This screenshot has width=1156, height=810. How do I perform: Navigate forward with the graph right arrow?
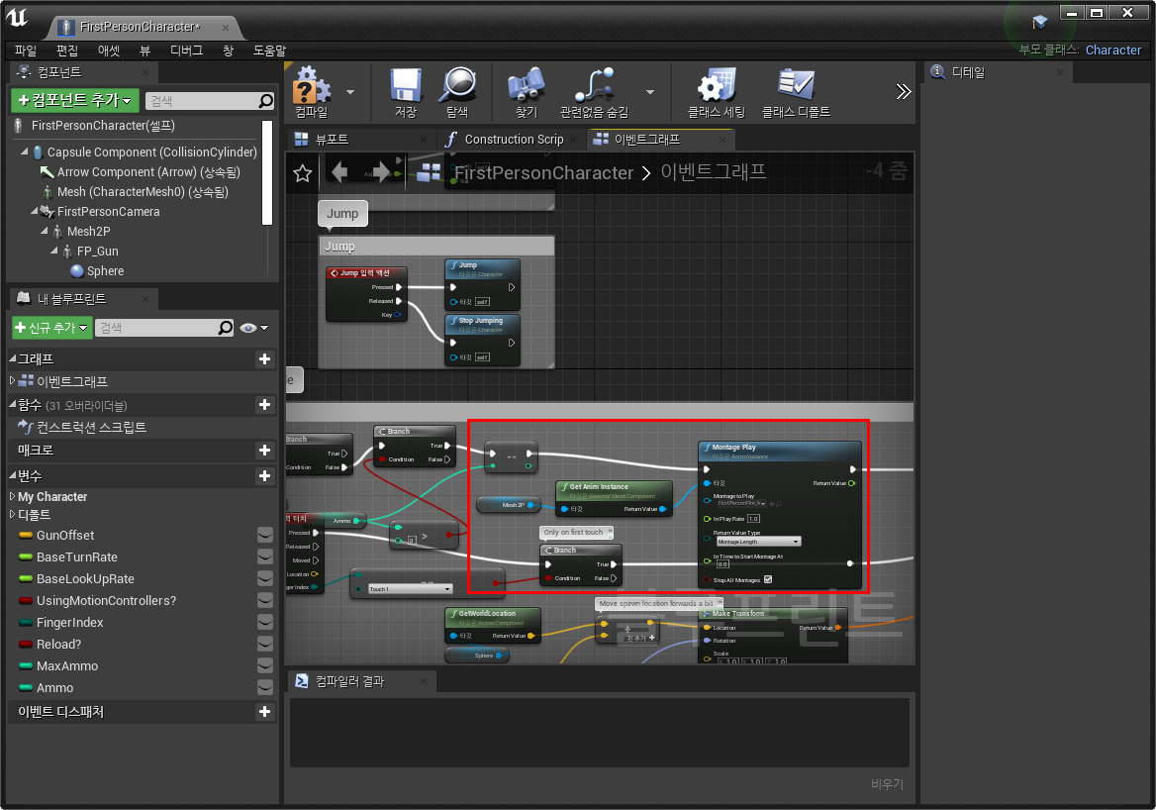[381, 172]
